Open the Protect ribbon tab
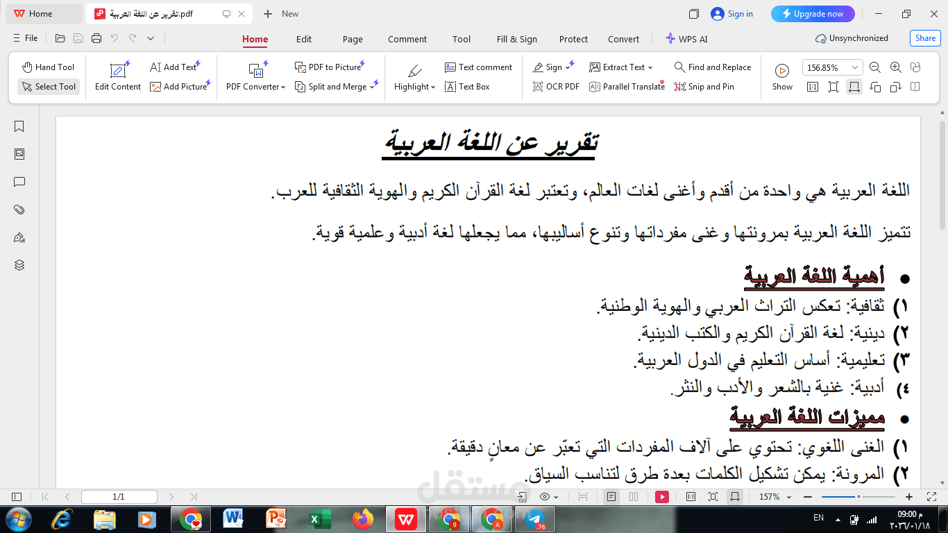Screen dimensions: 948x533 pyautogui.click(x=573, y=40)
